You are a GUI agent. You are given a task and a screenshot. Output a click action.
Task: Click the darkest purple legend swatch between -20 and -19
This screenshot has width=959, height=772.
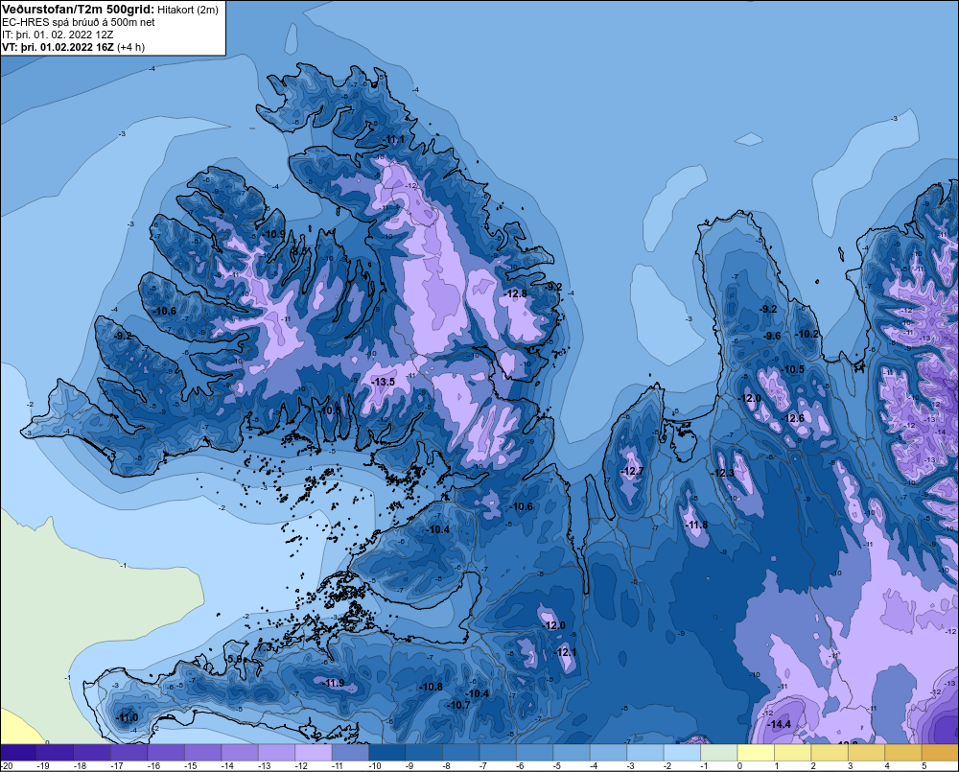18,753
